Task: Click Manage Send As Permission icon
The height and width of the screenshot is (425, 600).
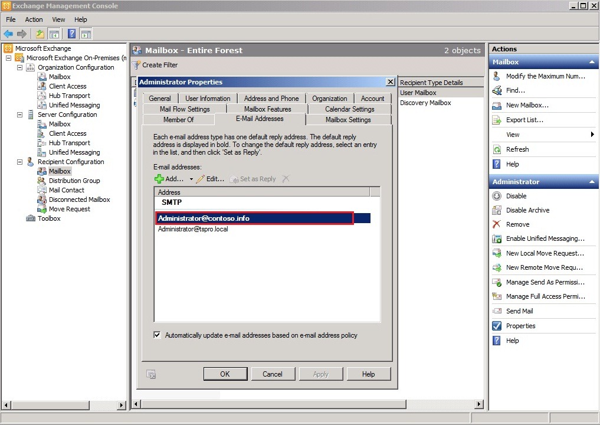Action: [497, 282]
